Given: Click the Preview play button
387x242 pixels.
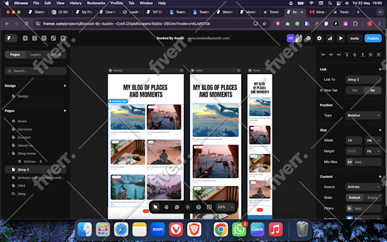Looking at the screenshot, I should tap(340, 38).
